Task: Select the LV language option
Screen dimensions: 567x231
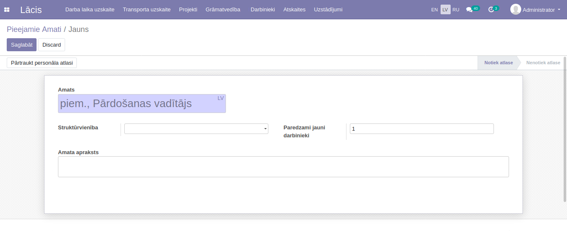Action: [x=445, y=10]
